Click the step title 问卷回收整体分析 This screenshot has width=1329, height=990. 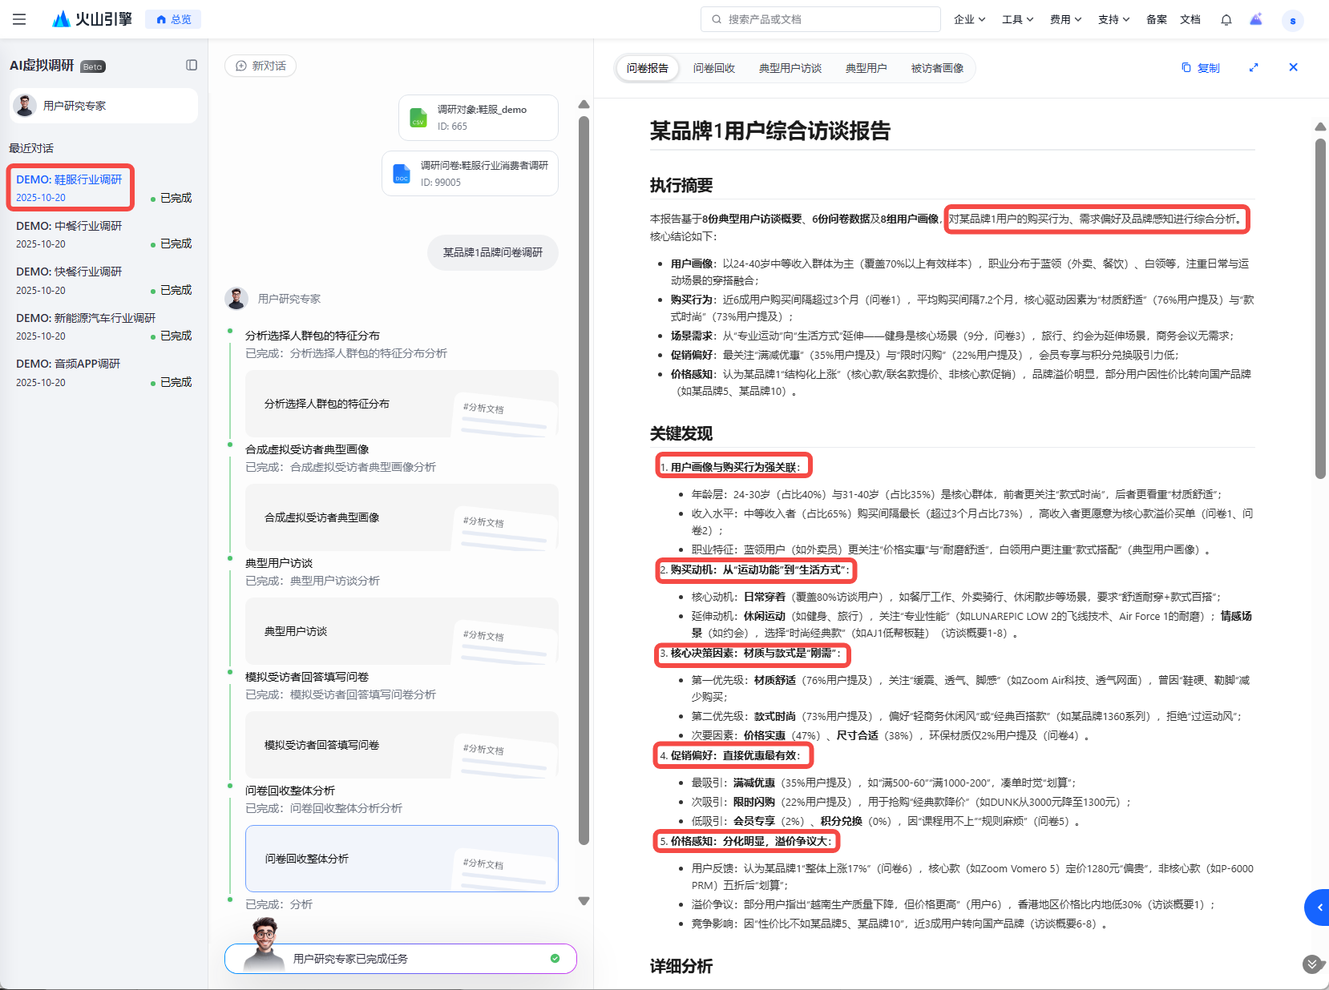point(290,791)
